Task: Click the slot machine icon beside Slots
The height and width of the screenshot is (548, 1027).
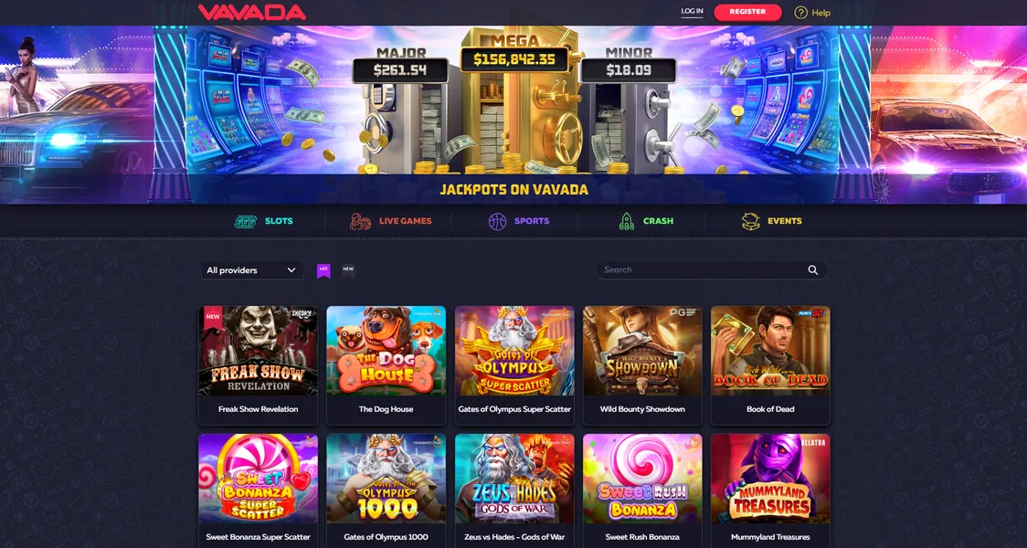Action: click(246, 221)
